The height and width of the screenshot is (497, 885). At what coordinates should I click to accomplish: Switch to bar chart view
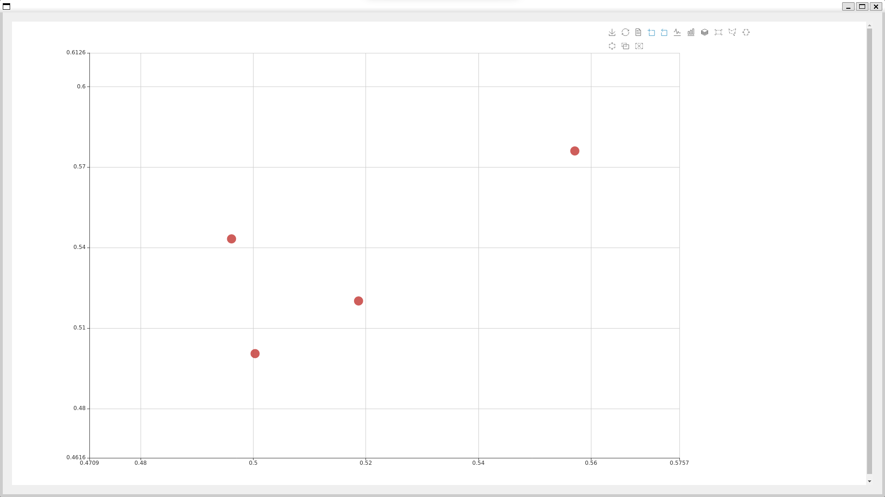(x=691, y=32)
